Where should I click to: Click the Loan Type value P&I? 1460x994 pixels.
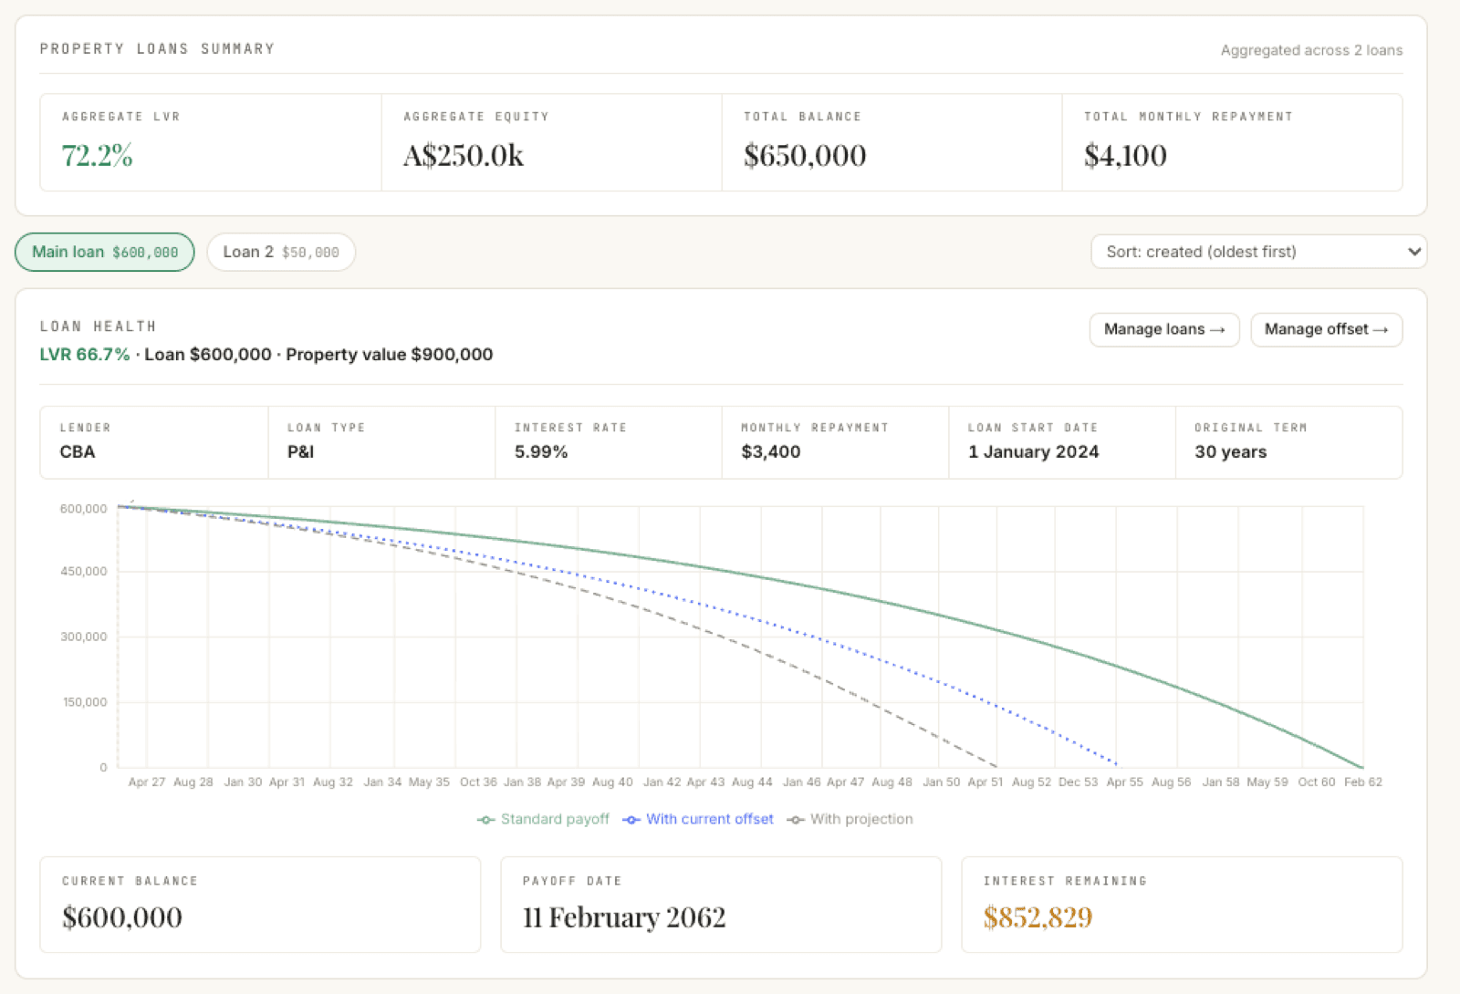click(x=300, y=451)
